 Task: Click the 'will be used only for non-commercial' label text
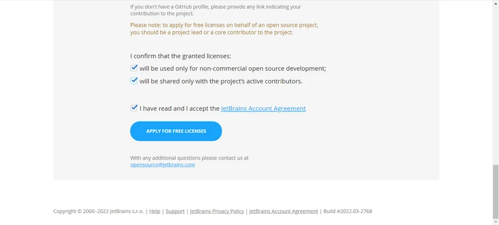click(233, 69)
